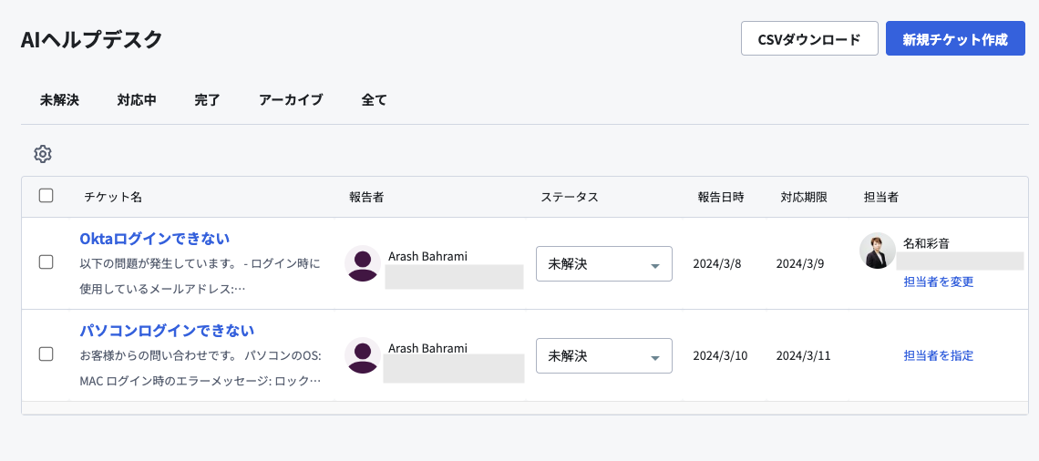The height and width of the screenshot is (461, 1039).
Task: Open the table settings gear icon
Action: [43, 154]
